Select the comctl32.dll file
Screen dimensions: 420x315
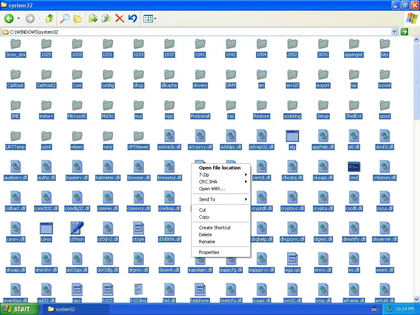click(x=46, y=197)
